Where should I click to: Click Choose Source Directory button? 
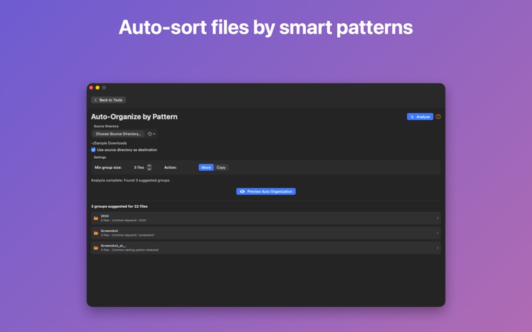(118, 134)
